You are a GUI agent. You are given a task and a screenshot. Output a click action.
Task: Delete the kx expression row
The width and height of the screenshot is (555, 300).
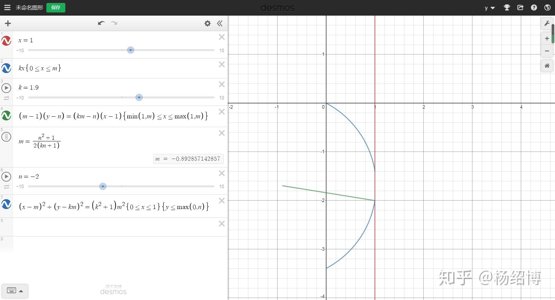(x=222, y=64)
